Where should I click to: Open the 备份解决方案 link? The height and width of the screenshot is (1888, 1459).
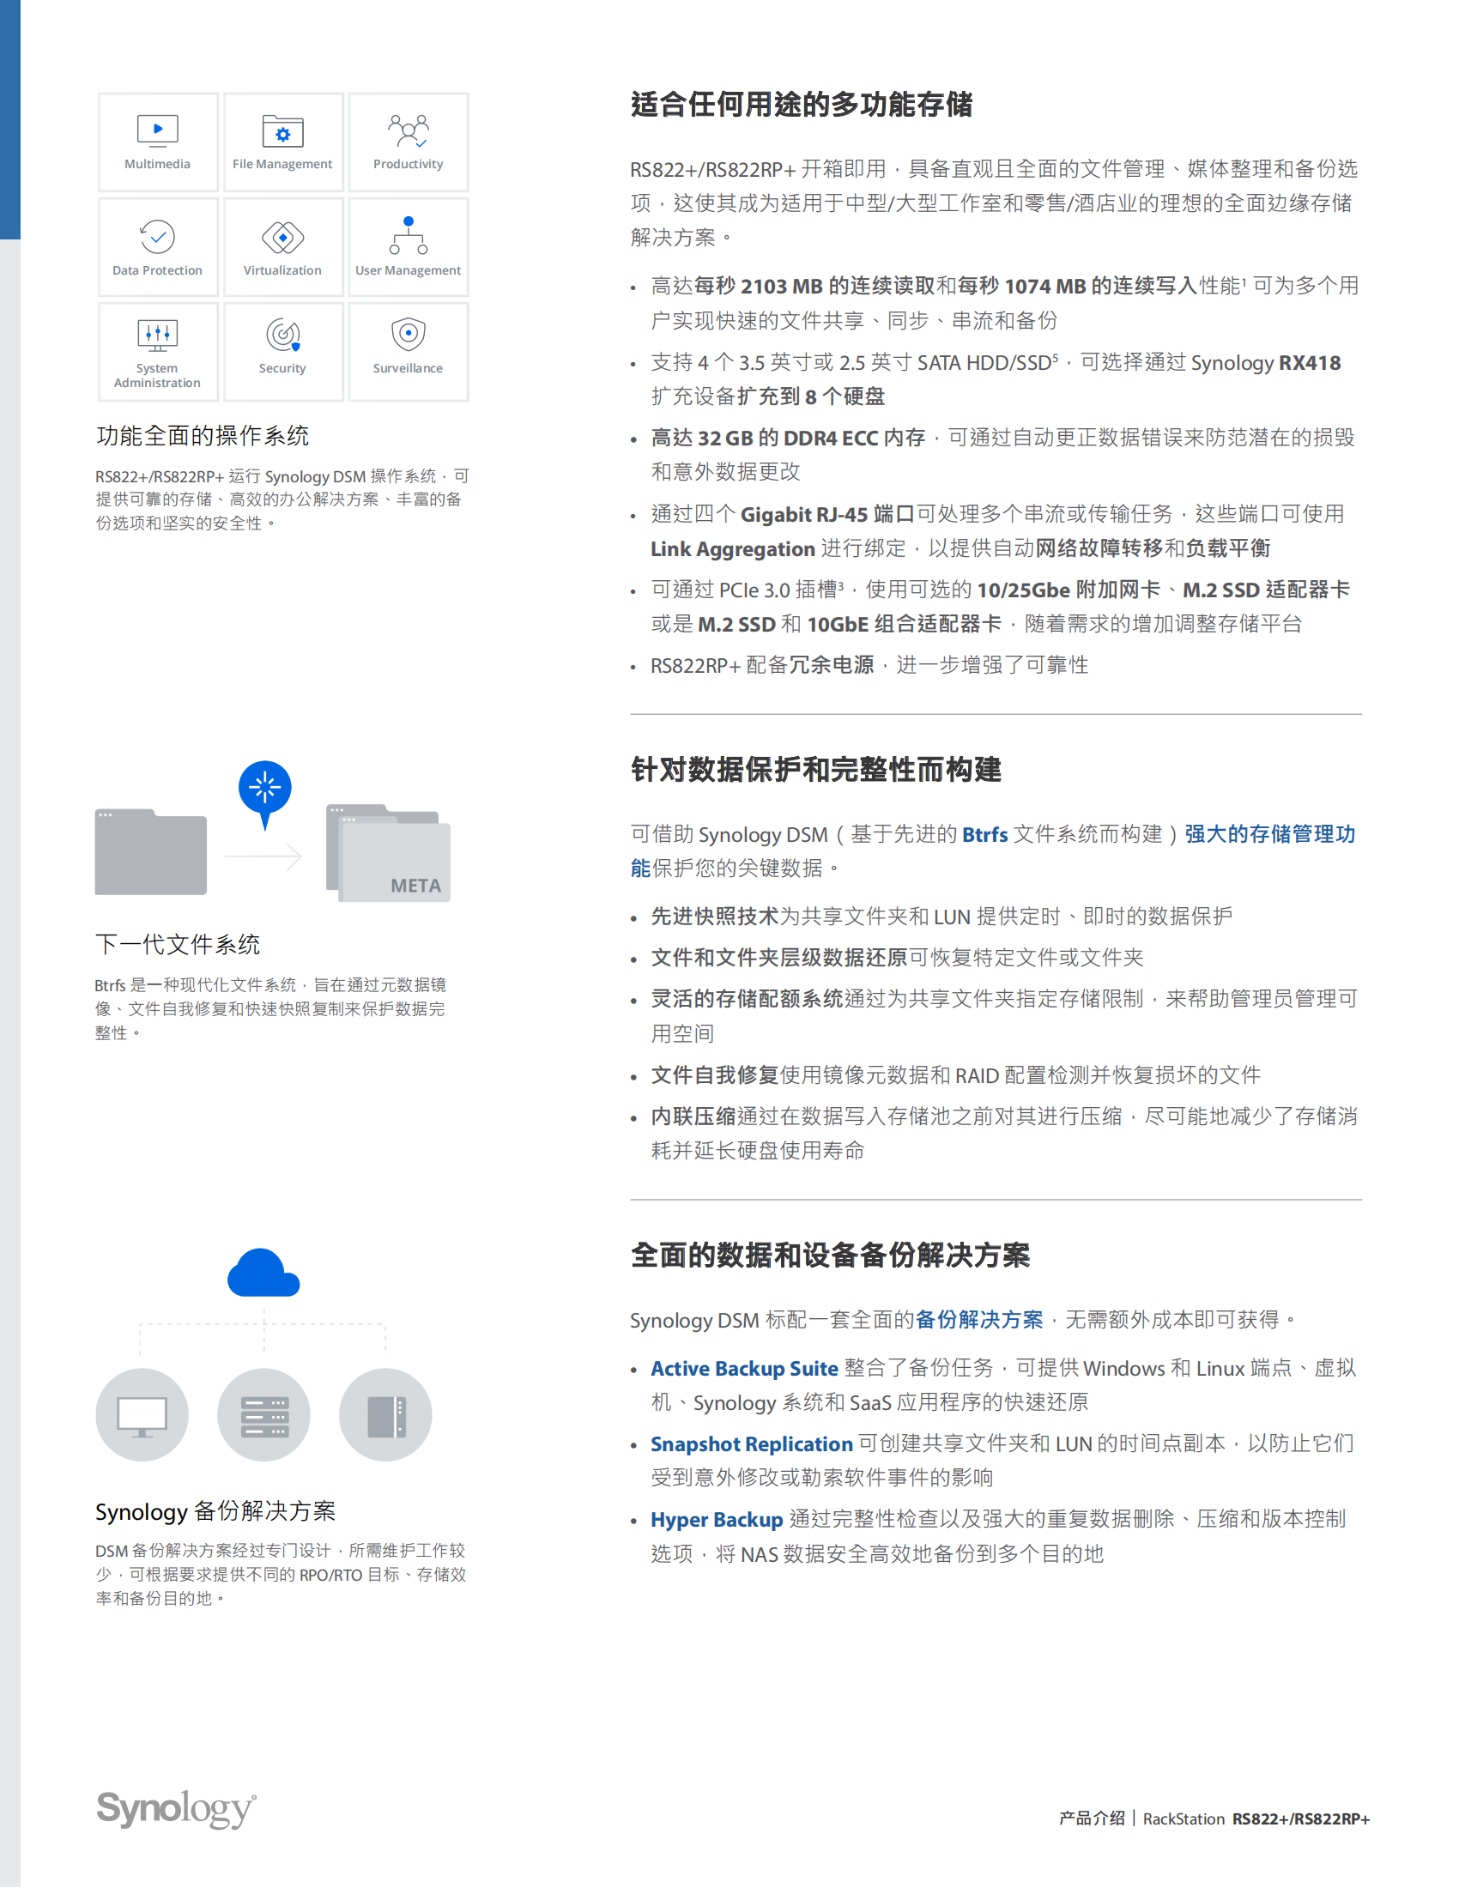pos(978,1319)
